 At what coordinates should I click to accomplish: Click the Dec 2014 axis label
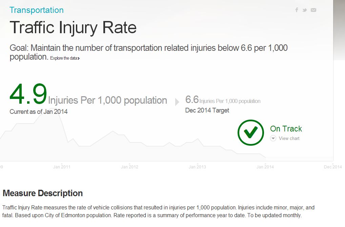[332, 167]
